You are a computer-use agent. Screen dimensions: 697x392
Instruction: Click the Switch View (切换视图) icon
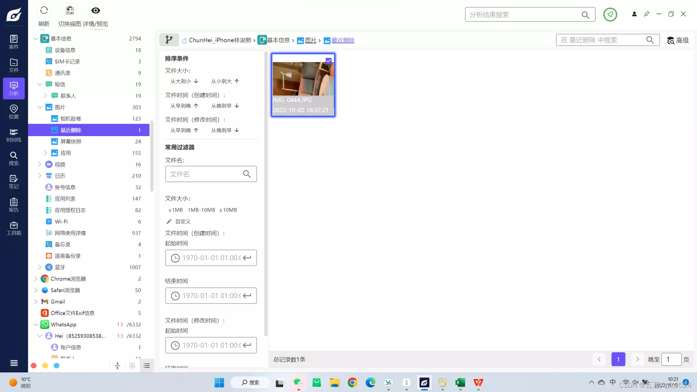[x=70, y=11]
